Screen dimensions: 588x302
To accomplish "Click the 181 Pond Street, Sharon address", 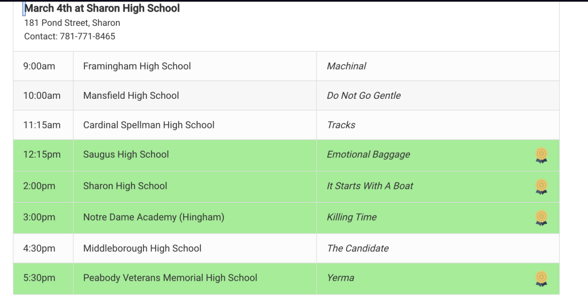I will (72, 23).
